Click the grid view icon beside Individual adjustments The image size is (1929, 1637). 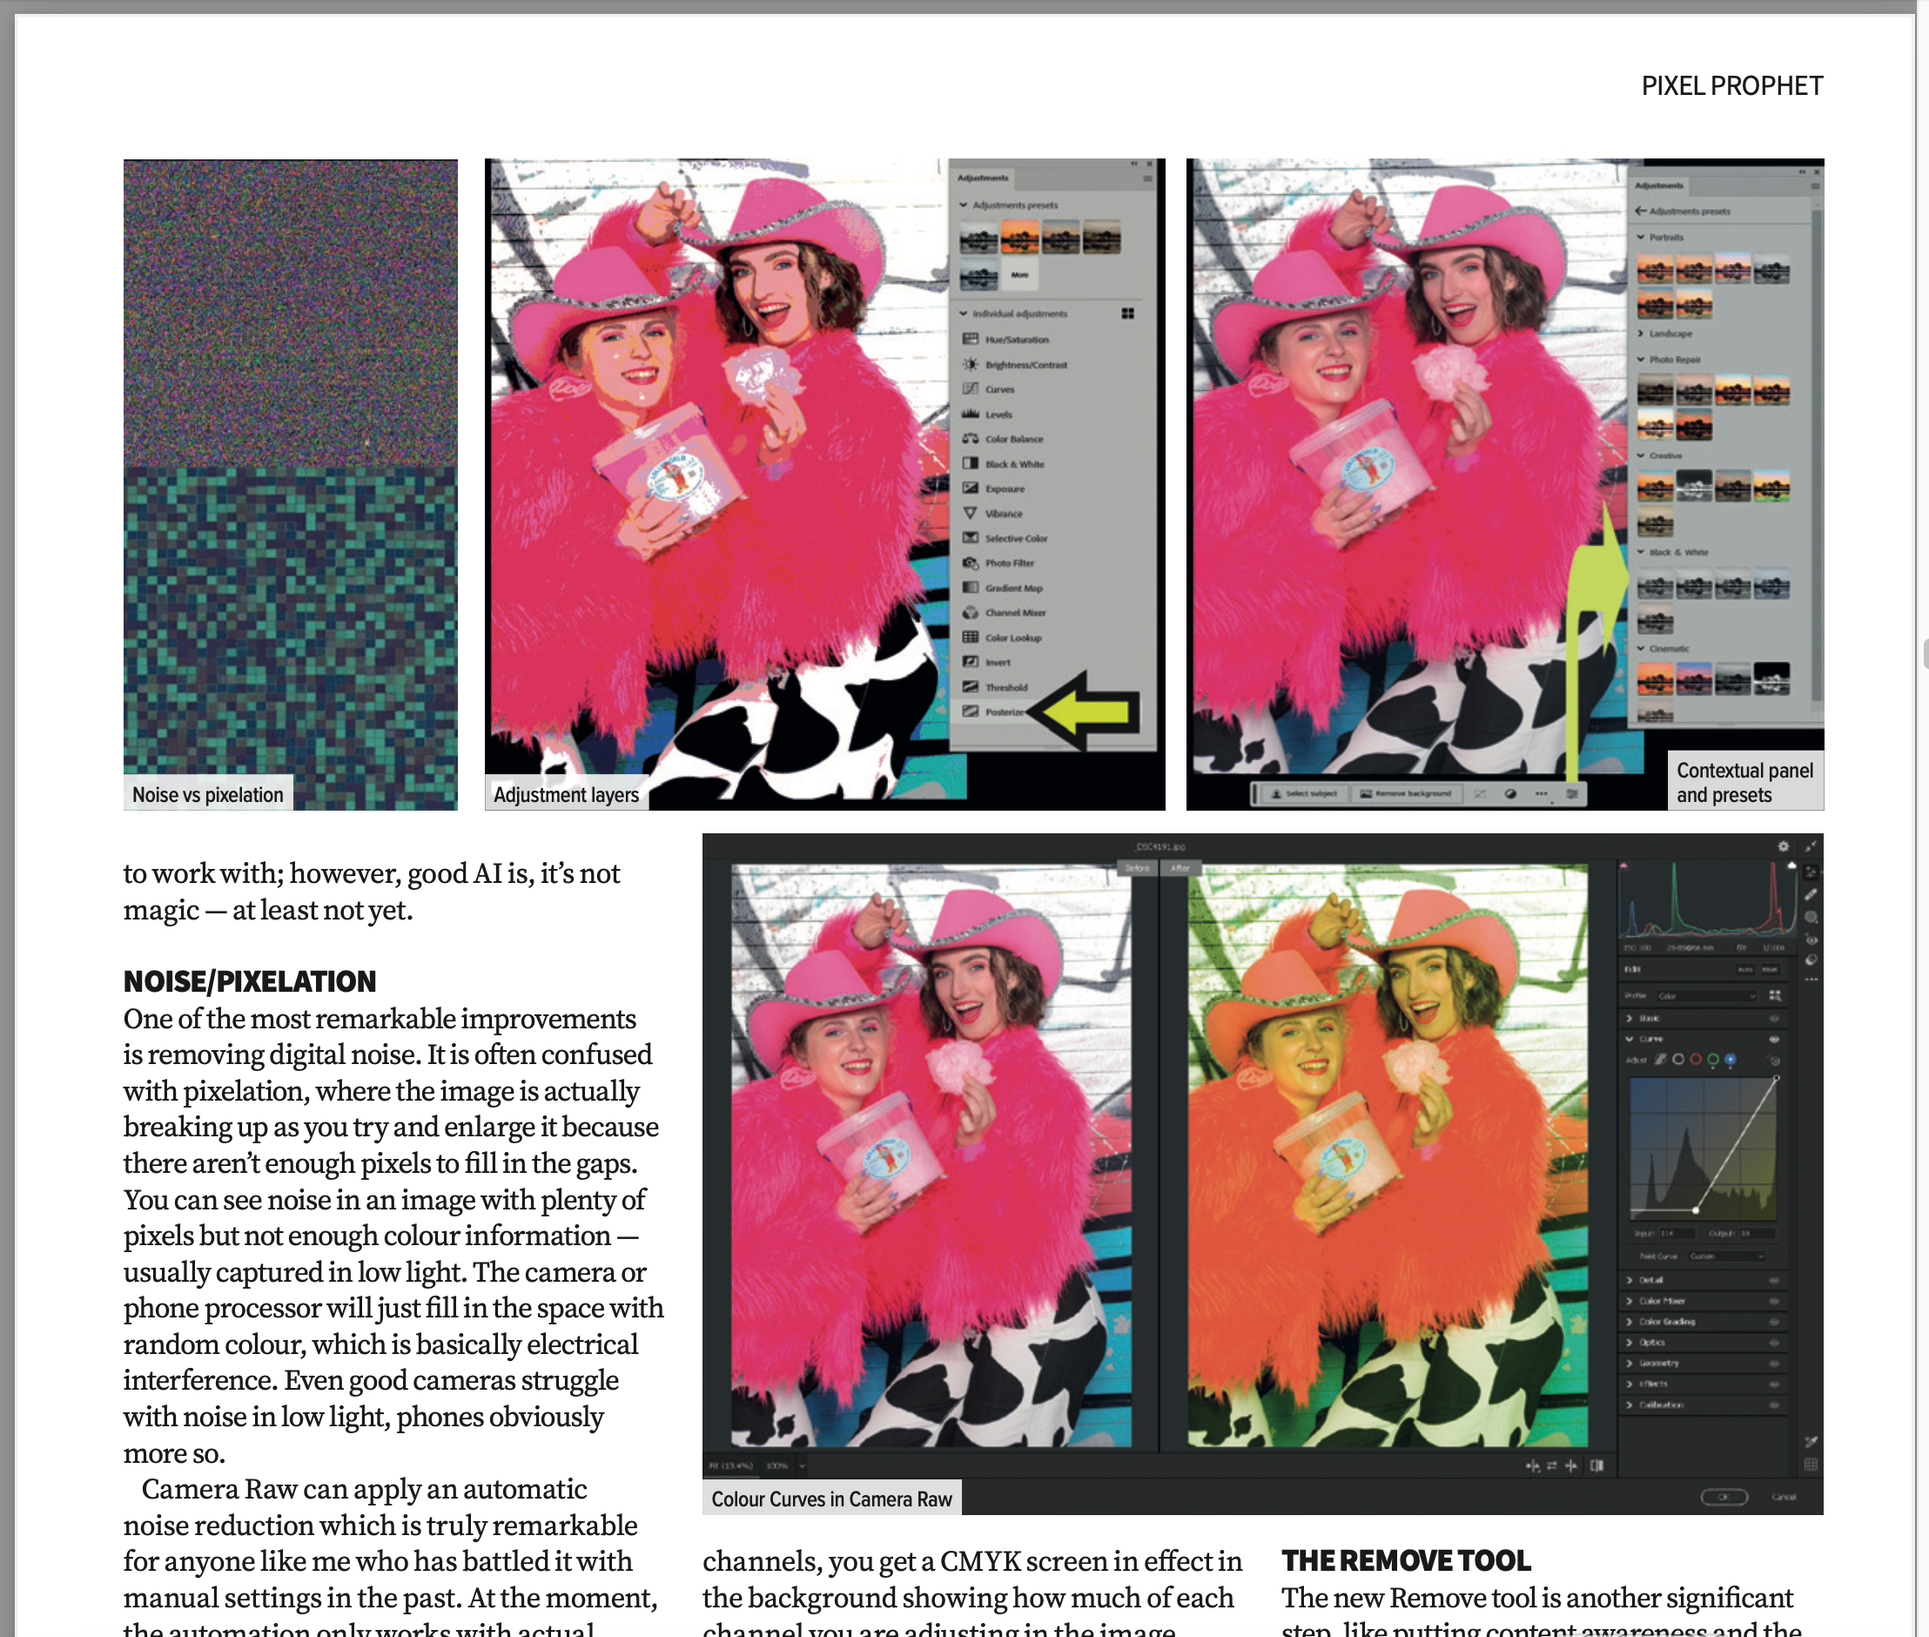pos(1127,313)
